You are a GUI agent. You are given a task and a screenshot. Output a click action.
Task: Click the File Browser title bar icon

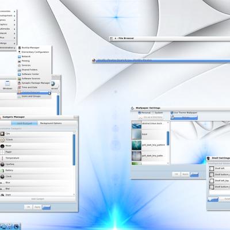[111, 39]
